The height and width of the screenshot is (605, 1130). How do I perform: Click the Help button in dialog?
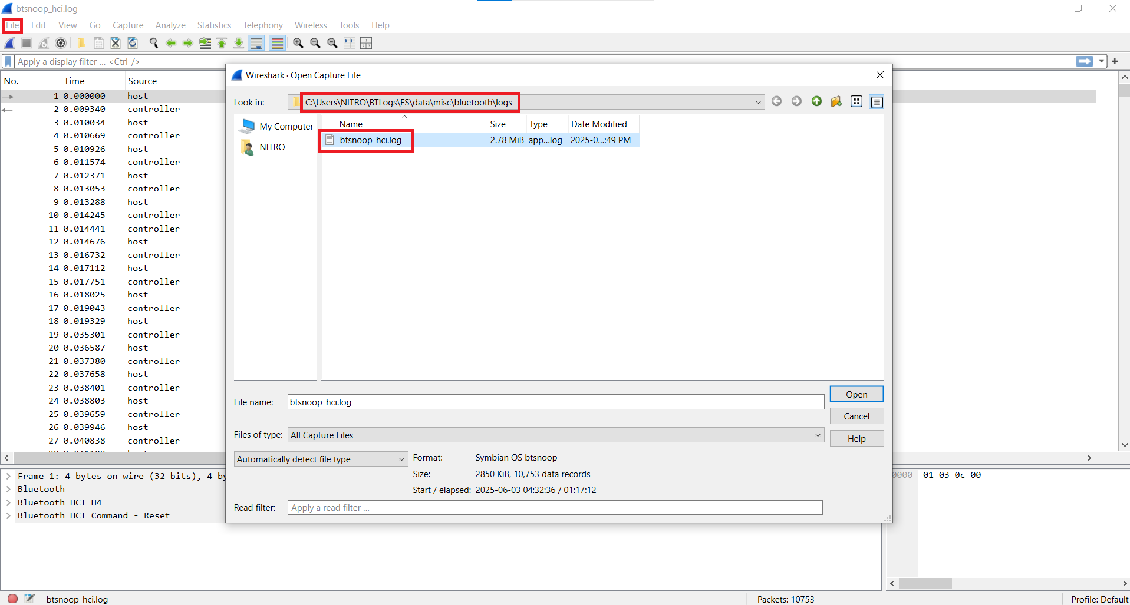point(856,438)
